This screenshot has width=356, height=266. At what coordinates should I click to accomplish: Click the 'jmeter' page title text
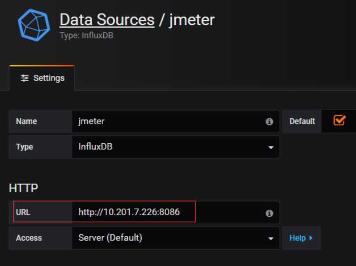pyautogui.click(x=192, y=20)
